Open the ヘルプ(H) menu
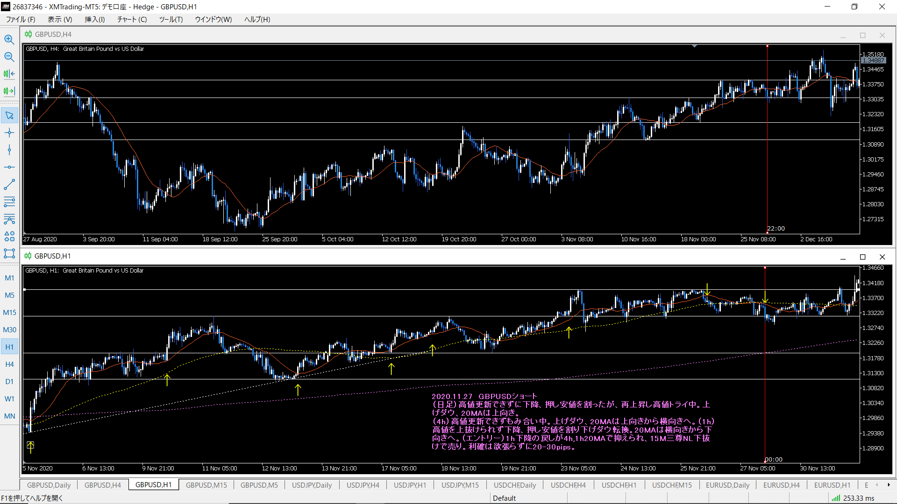The image size is (897, 504). click(257, 19)
